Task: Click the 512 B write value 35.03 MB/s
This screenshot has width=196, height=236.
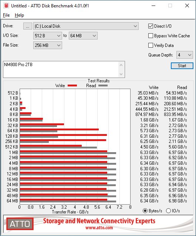Action: point(148,93)
